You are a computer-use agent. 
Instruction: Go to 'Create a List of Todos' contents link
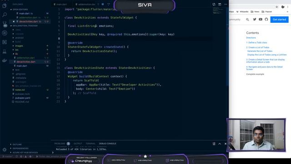[258, 47]
